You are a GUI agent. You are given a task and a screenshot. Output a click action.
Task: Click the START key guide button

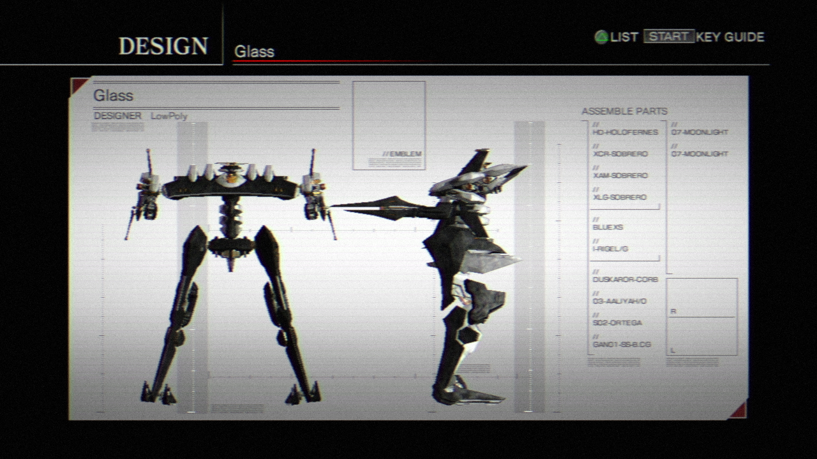tap(668, 36)
